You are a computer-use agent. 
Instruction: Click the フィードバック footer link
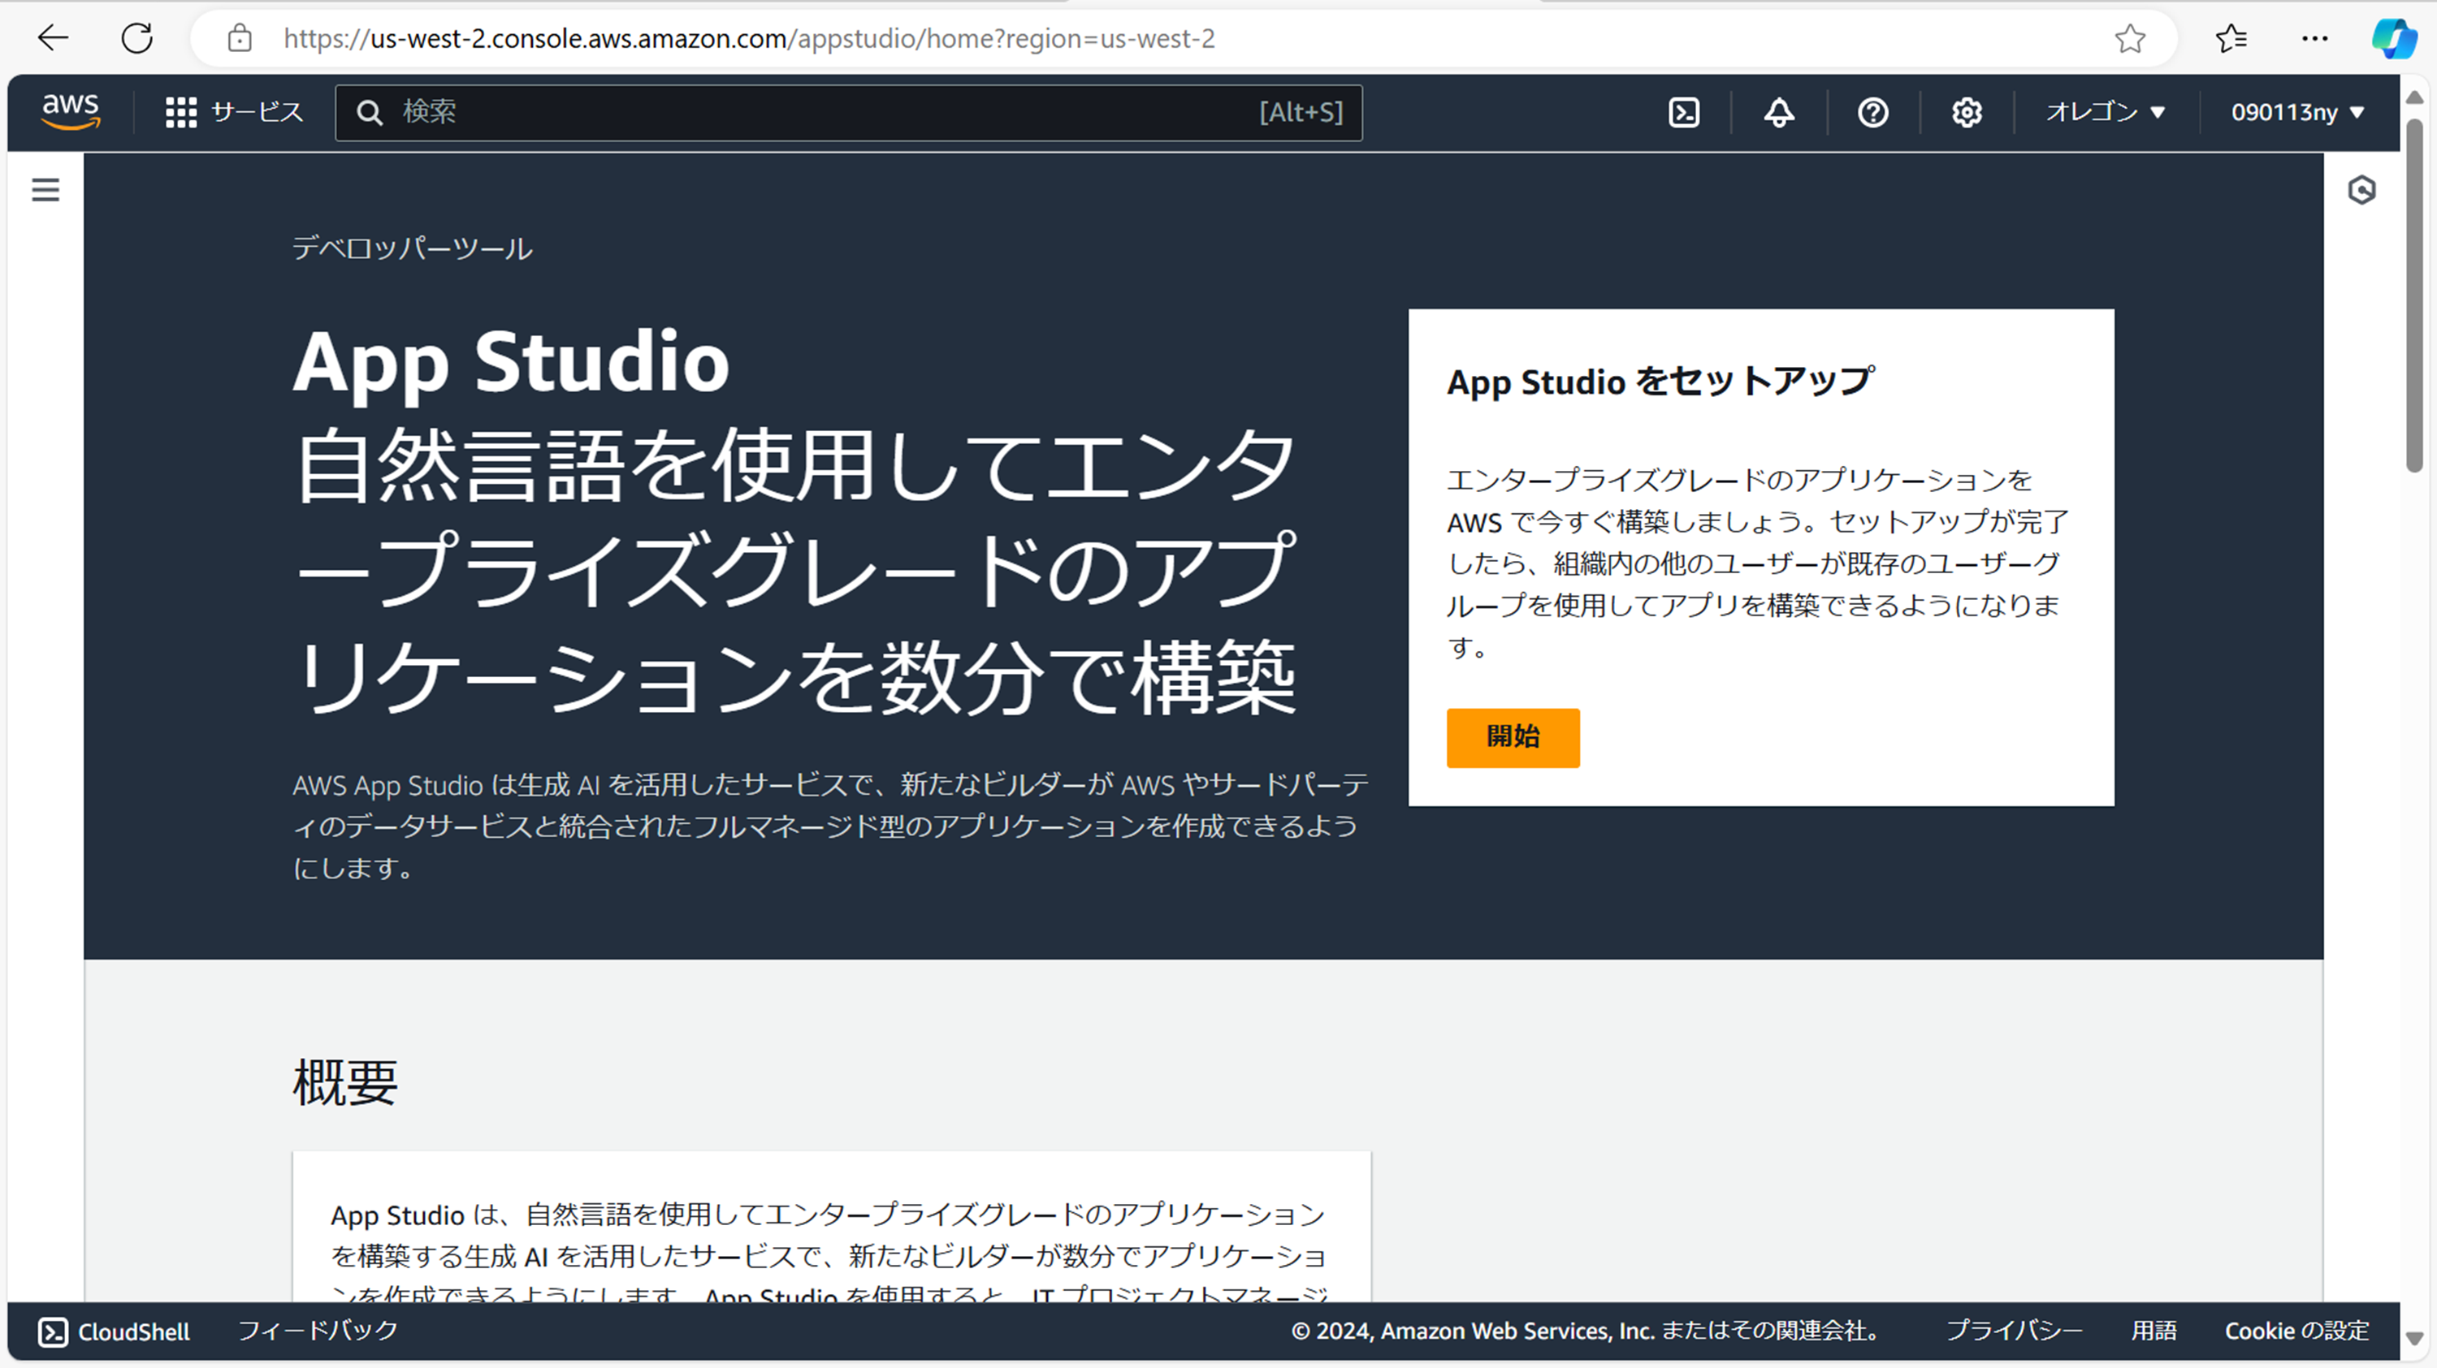[317, 1330]
